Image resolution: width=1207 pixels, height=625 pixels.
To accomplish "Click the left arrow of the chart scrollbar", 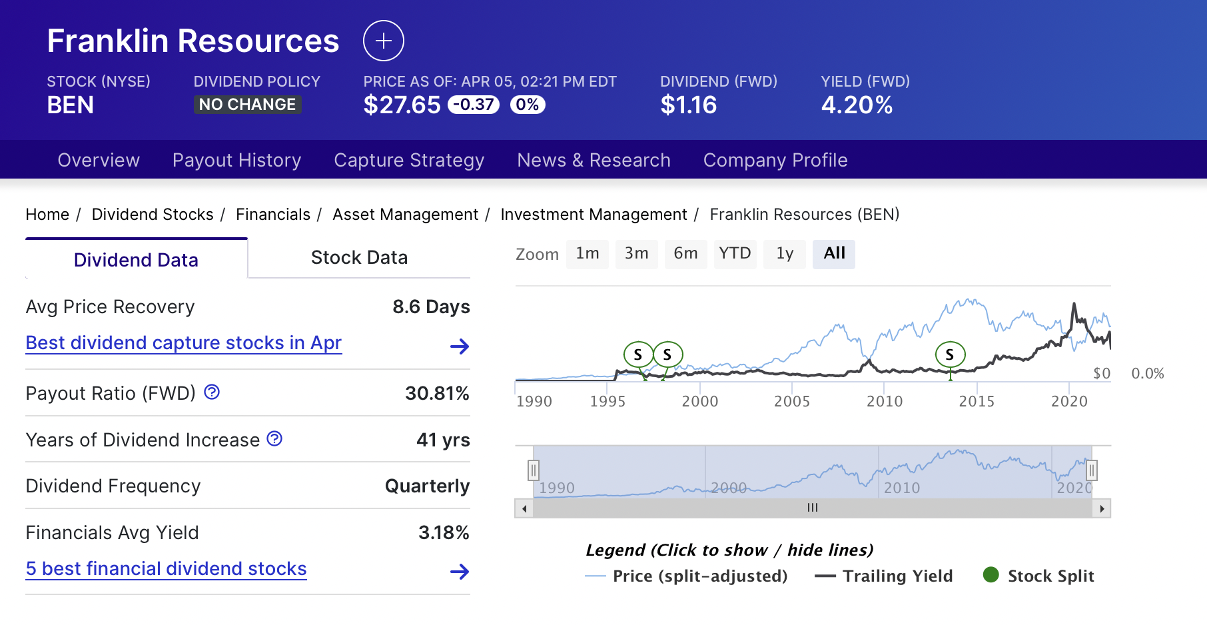I will coord(524,508).
